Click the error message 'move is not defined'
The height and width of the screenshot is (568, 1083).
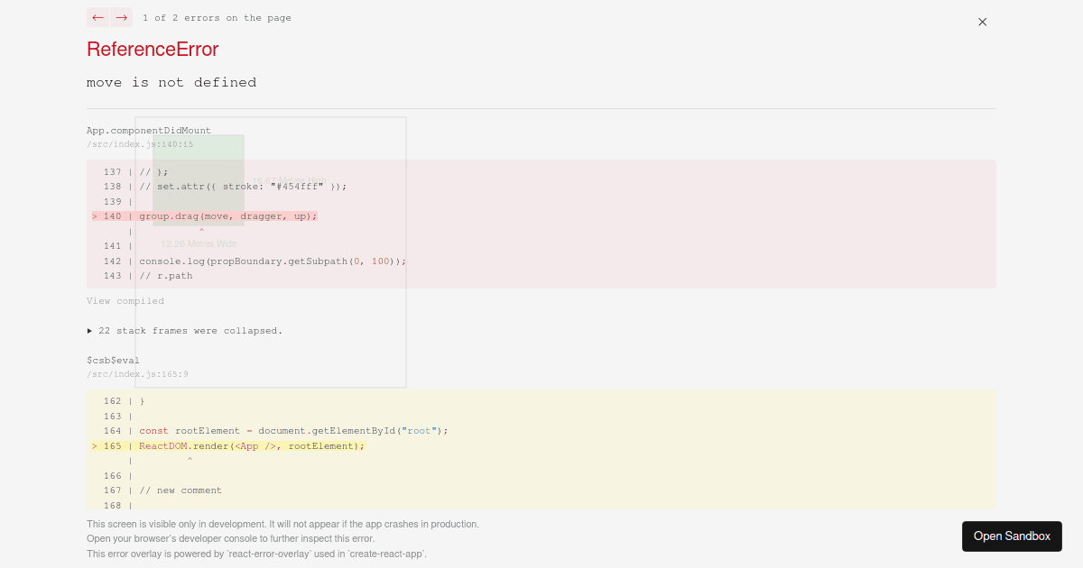[171, 82]
